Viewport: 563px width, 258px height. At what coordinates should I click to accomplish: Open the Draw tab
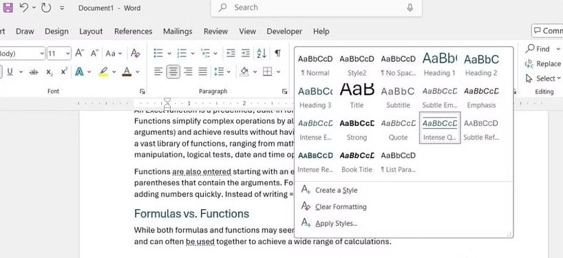[25, 32]
